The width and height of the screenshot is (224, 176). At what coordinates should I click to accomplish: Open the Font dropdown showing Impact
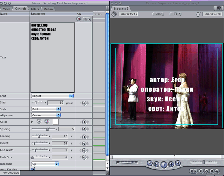click(x=52, y=96)
